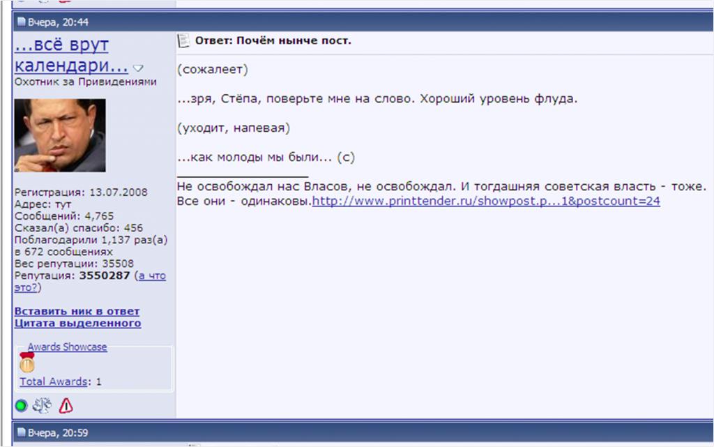The width and height of the screenshot is (714, 447).
Task: Click the post icon beside Вчера, 20:59
Action: pos(21,433)
